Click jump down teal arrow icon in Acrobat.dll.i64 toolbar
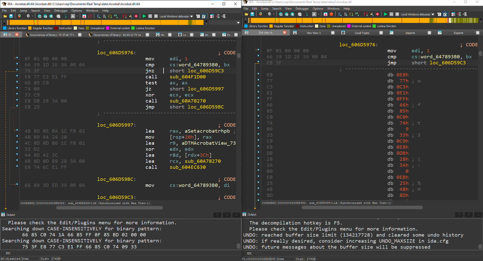 (x=65, y=16)
